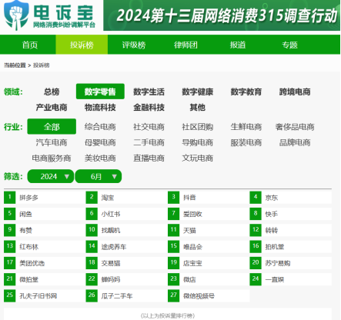Open rank 3 entry 抖音

point(189,198)
